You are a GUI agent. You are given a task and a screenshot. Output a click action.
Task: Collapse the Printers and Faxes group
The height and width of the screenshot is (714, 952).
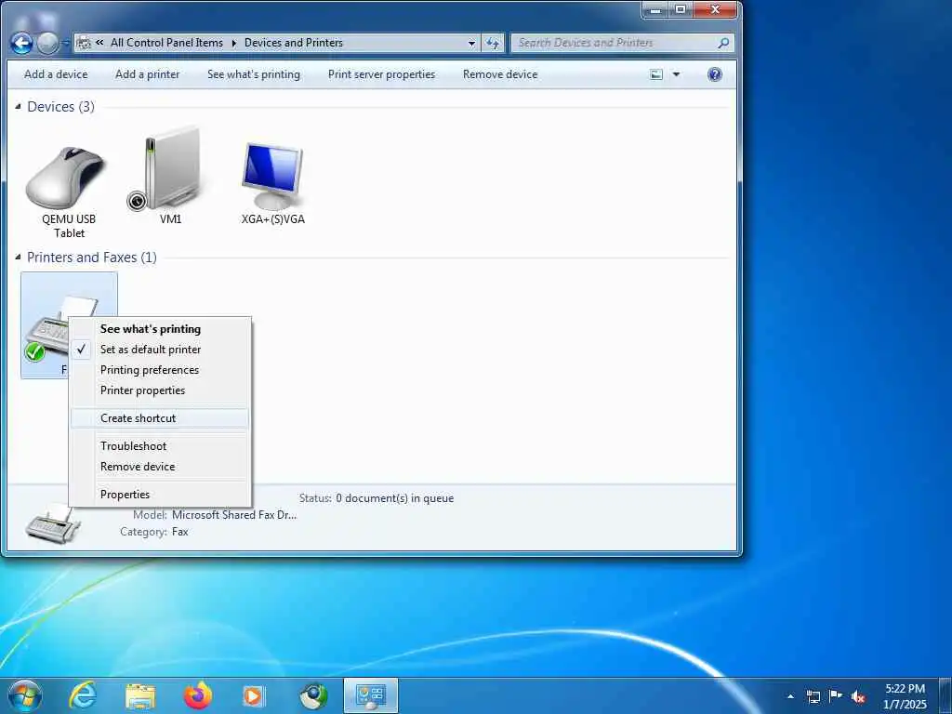[19, 257]
